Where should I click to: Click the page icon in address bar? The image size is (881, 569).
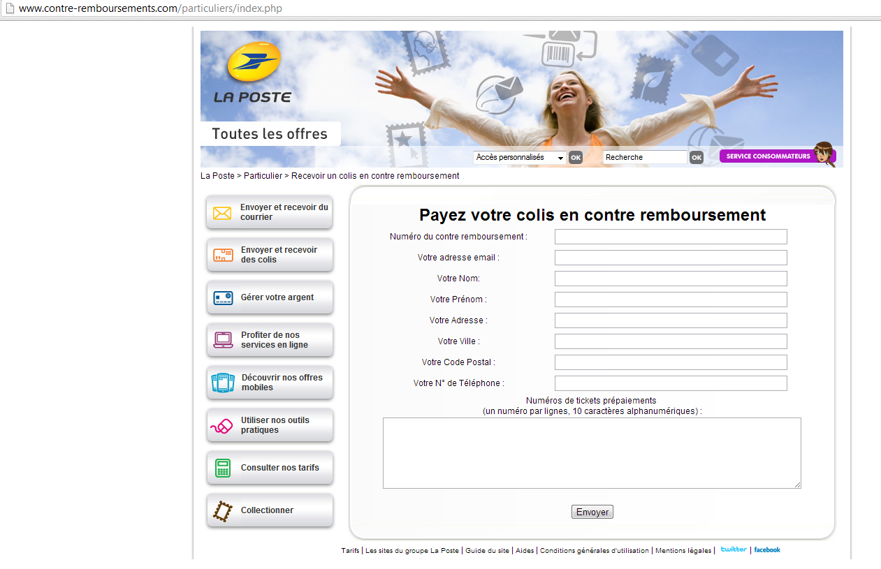pos(9,8)
